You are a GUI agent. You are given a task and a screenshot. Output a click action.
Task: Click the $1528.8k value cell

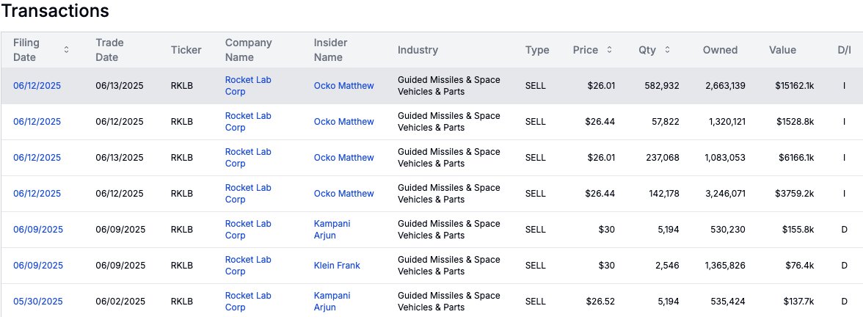click(x=795, y=122)
